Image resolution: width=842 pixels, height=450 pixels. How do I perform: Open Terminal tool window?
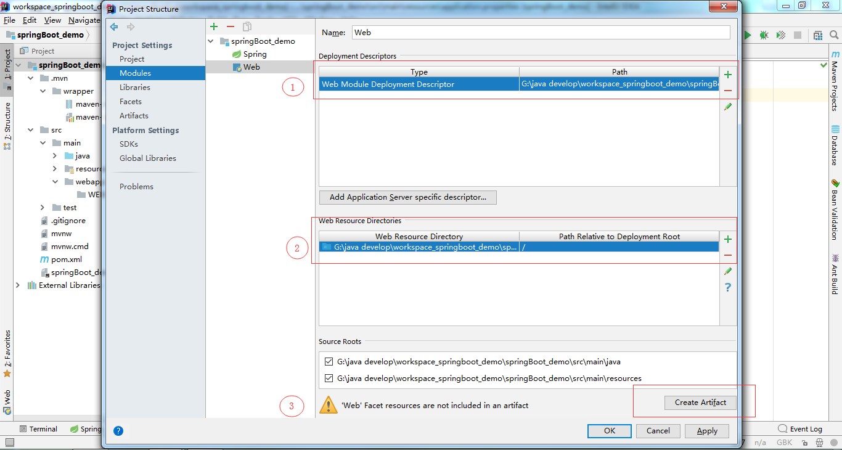(x=38, y=429)
